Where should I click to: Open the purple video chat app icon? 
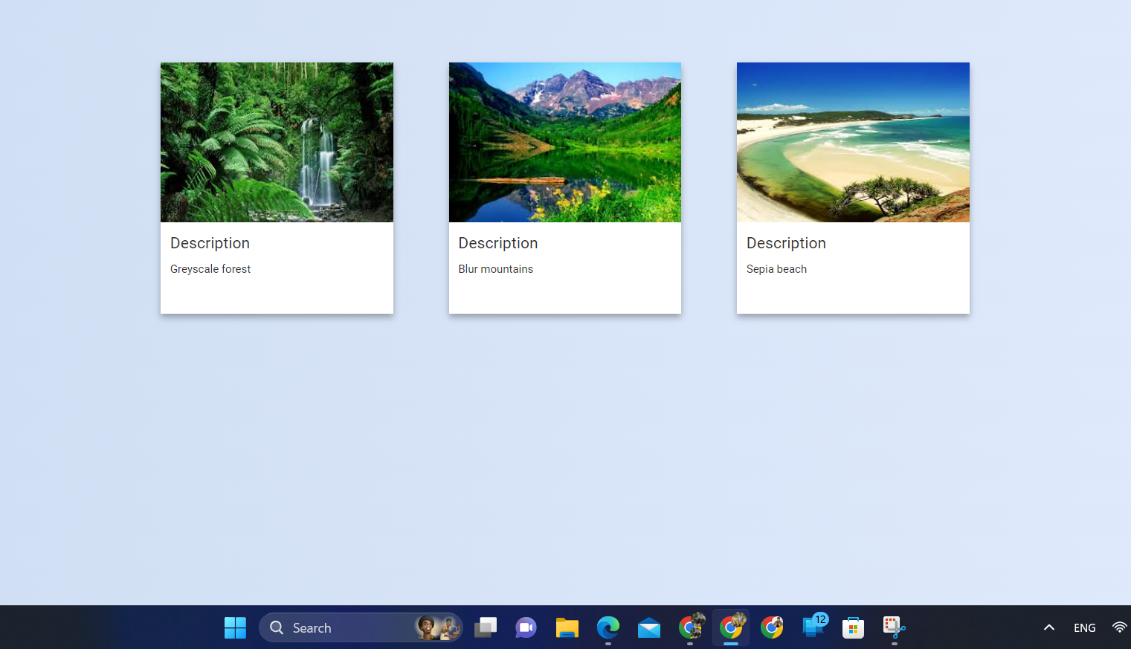526,628
